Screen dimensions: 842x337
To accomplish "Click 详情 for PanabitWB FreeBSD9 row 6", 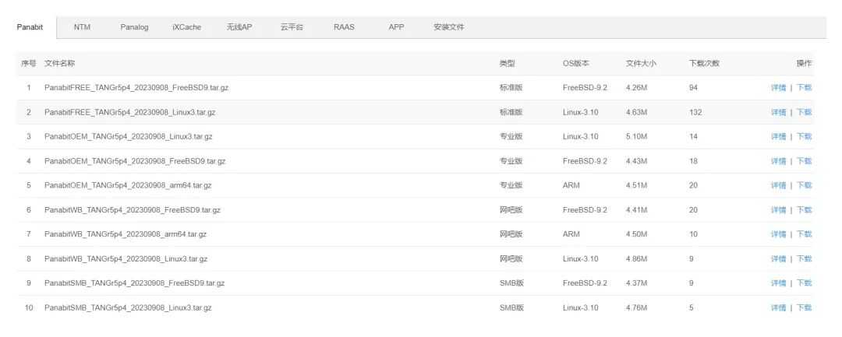I will (x=779, y=210).
